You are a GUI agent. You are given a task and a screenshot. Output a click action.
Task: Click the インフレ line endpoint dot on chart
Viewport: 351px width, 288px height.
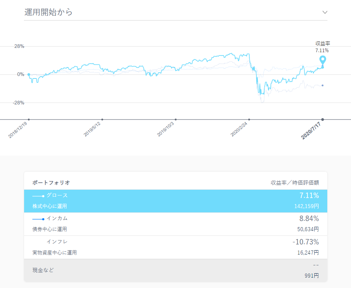pyautogui.click(x=323, y=85)
